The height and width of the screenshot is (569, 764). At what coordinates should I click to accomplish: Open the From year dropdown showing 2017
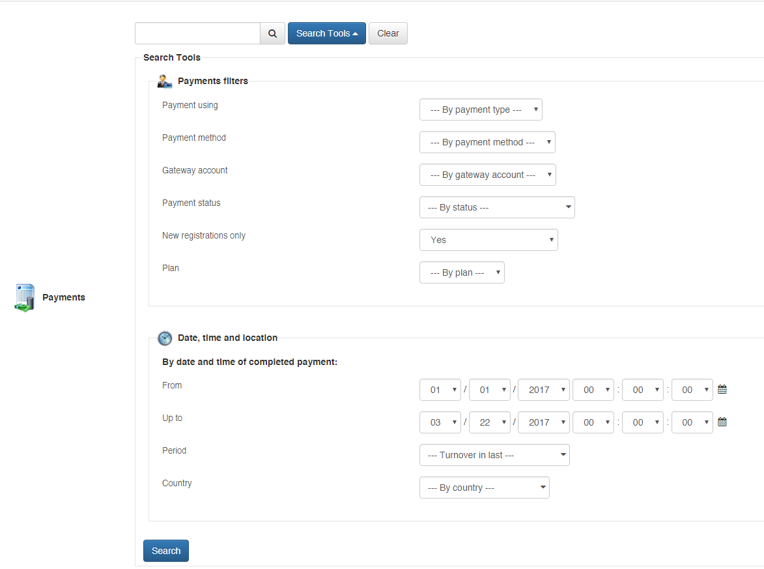coord(544,390)
